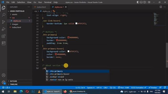Image resolution: width=168 pixels, height=94 pixels.
Task: Open color picker for #f9f2f2 on line 36
Action: 76,23
